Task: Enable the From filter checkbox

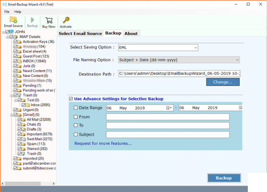Action: [75, 117]
